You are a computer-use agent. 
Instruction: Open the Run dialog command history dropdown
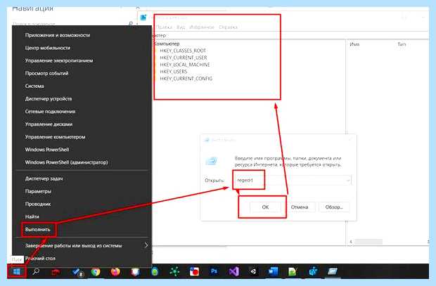[x=347, y=181]
